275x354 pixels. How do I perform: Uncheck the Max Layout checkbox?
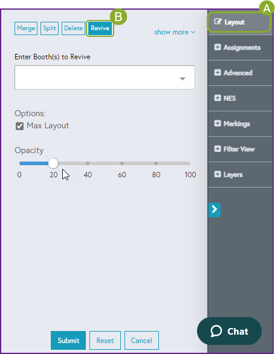click(19, 126)
